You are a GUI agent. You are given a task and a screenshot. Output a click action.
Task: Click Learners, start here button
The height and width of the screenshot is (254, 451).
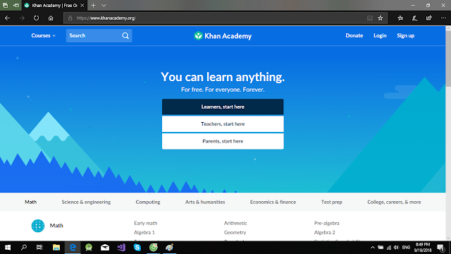[223, 107]
